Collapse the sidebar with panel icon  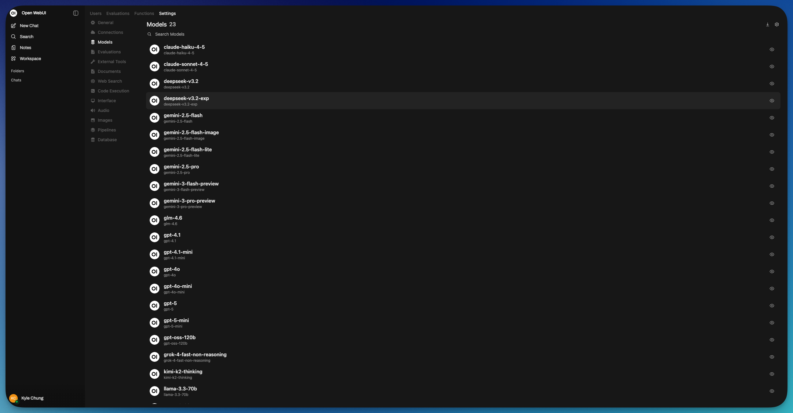tap(76, 13)
